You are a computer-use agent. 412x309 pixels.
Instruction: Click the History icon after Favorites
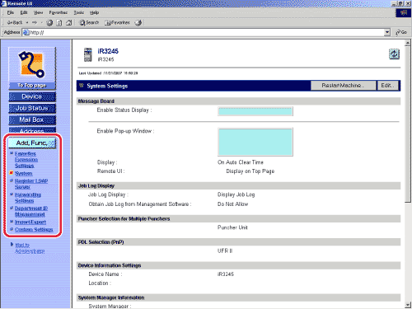138,23
